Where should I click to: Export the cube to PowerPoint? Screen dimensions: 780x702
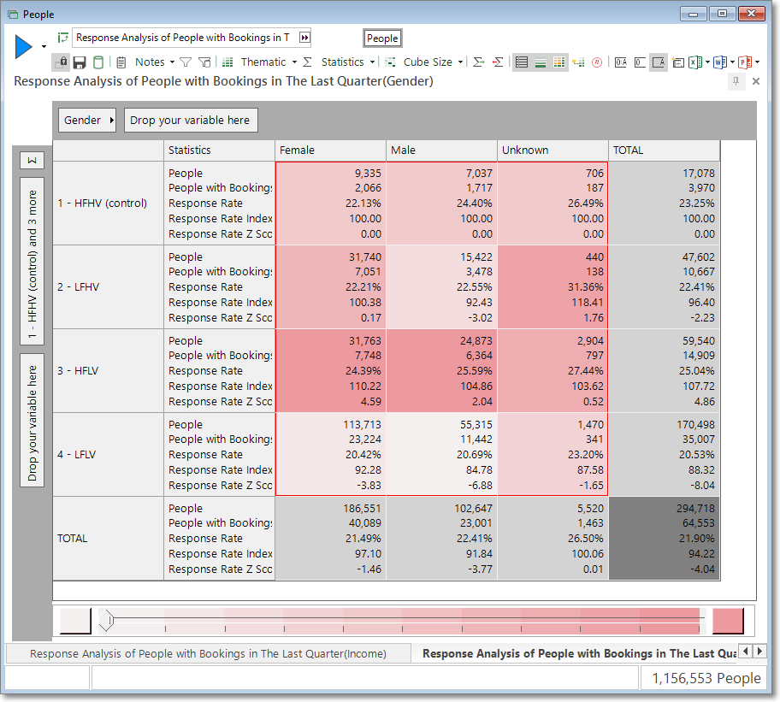point(745,62)
